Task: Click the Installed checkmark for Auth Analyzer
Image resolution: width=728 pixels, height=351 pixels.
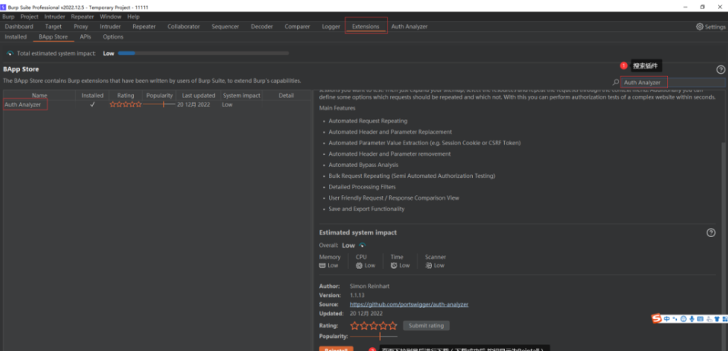Action: coord(92,105)
